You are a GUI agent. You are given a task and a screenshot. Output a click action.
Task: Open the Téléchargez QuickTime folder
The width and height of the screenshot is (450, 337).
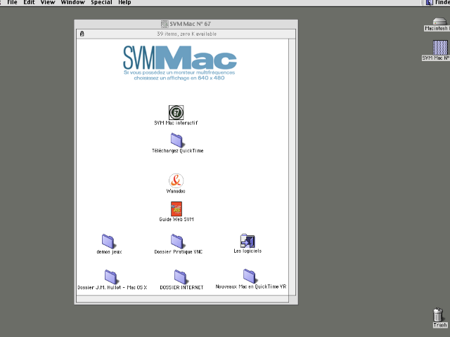176,140
